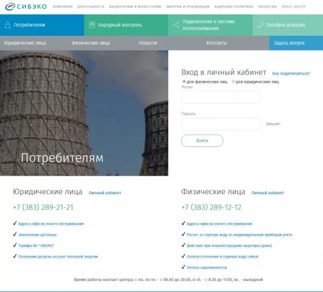This screenshot has width=323, height=292.
Task: Select the 'для юридических лиц' radio button
Action: pyautogui.click(x=233, y=82)
